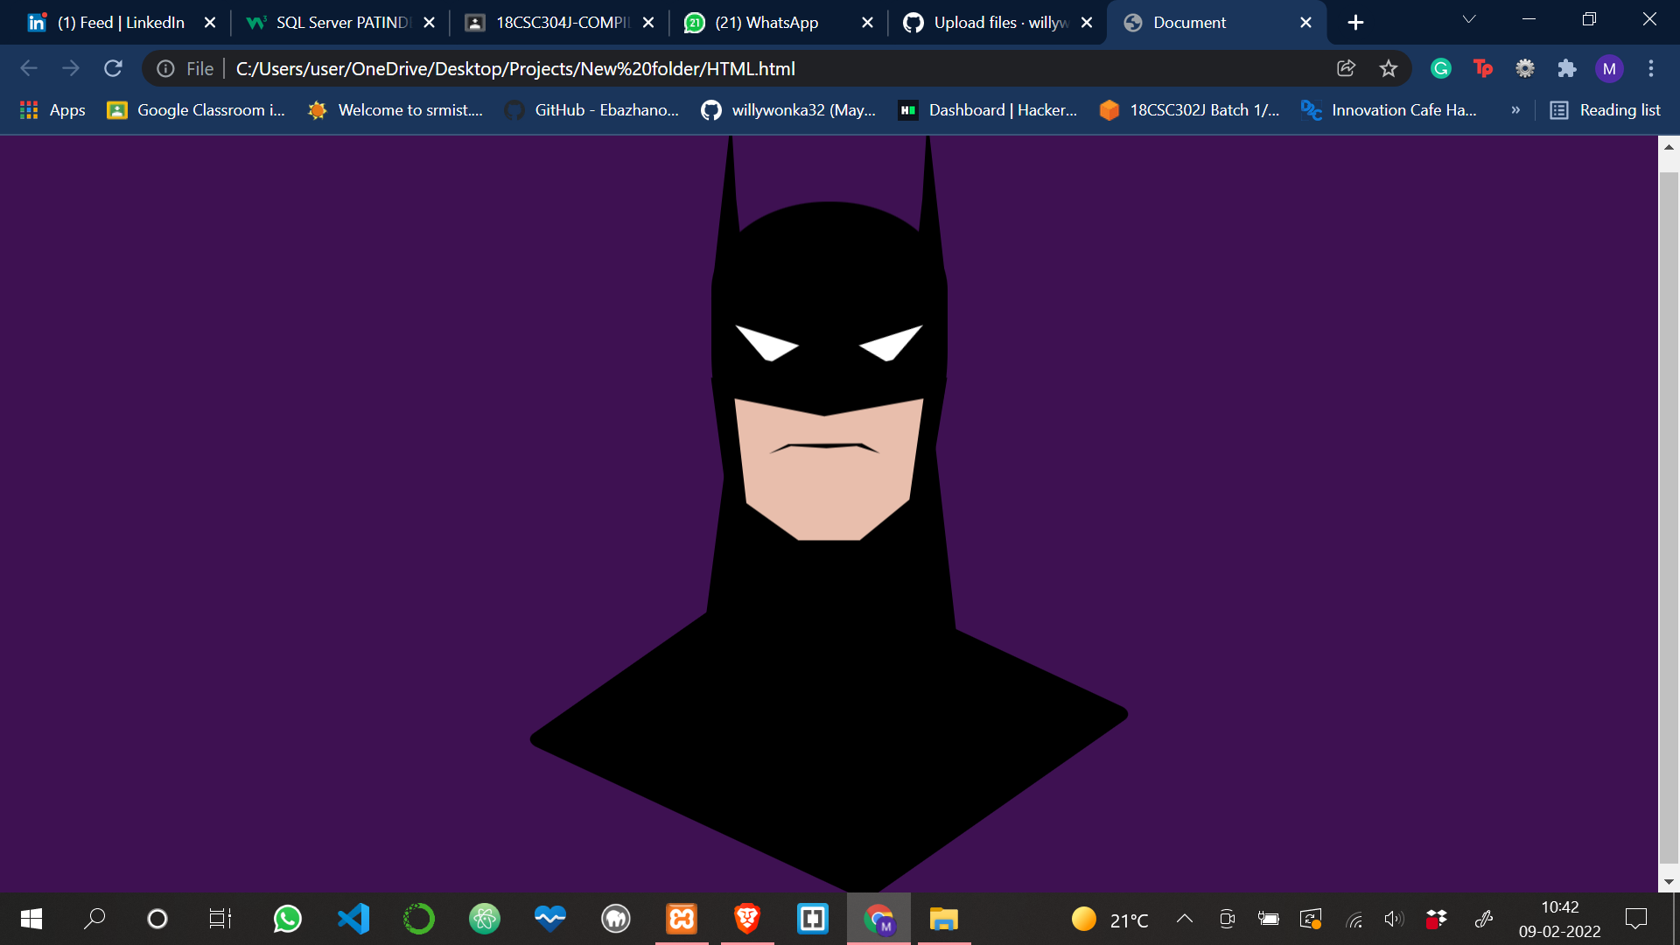Screen dimensions: 1680x945
Task: Open Visual Studio Code from the taskbar
Action: coord(353,919)
